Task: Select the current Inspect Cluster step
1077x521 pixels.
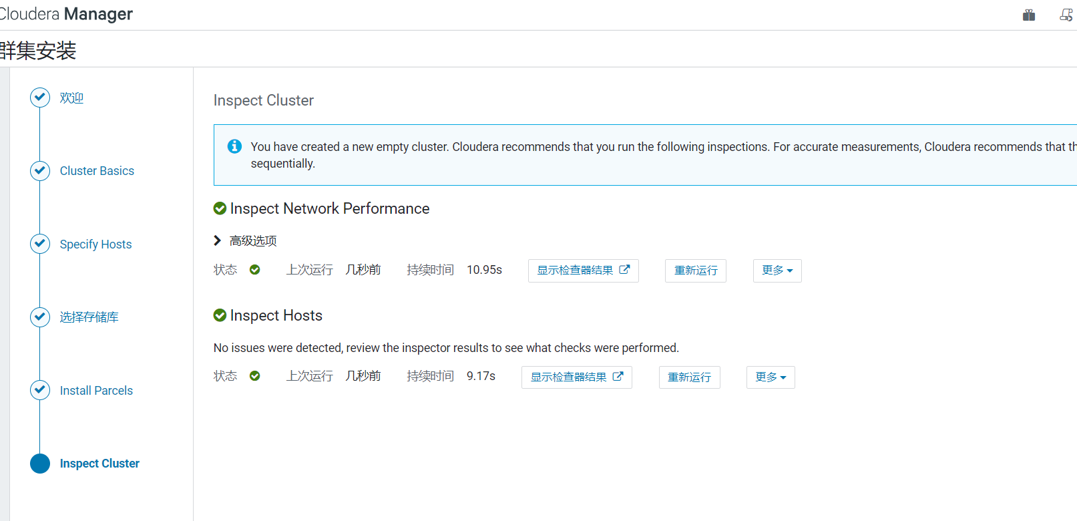Action: point(99,464)
